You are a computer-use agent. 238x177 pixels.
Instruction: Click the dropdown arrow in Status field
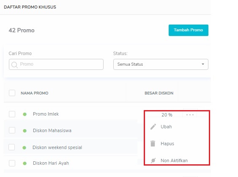tap(203, 64)
